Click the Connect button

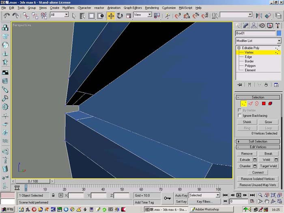258,172
